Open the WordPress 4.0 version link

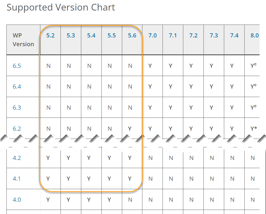pyautogui.click(x=17, y=200)
